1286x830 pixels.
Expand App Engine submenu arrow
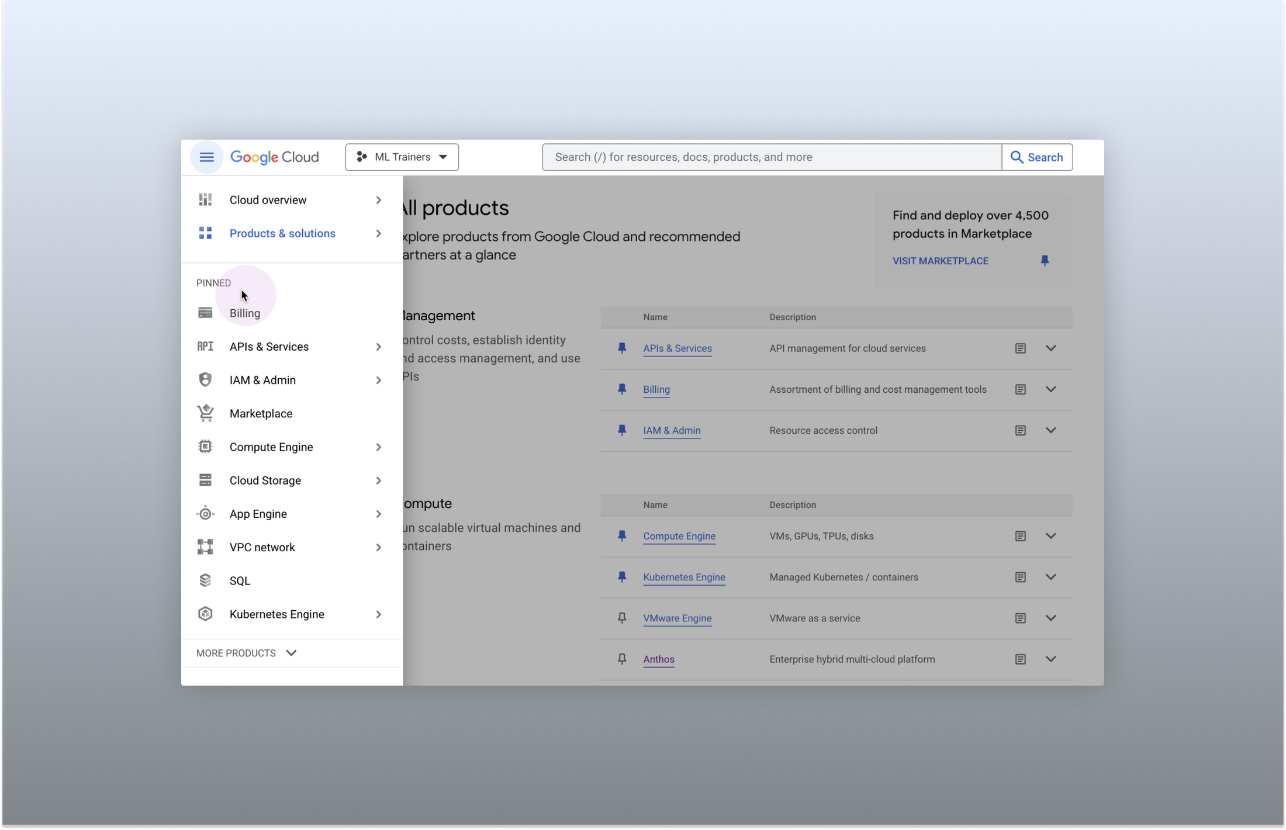[379, 514]
